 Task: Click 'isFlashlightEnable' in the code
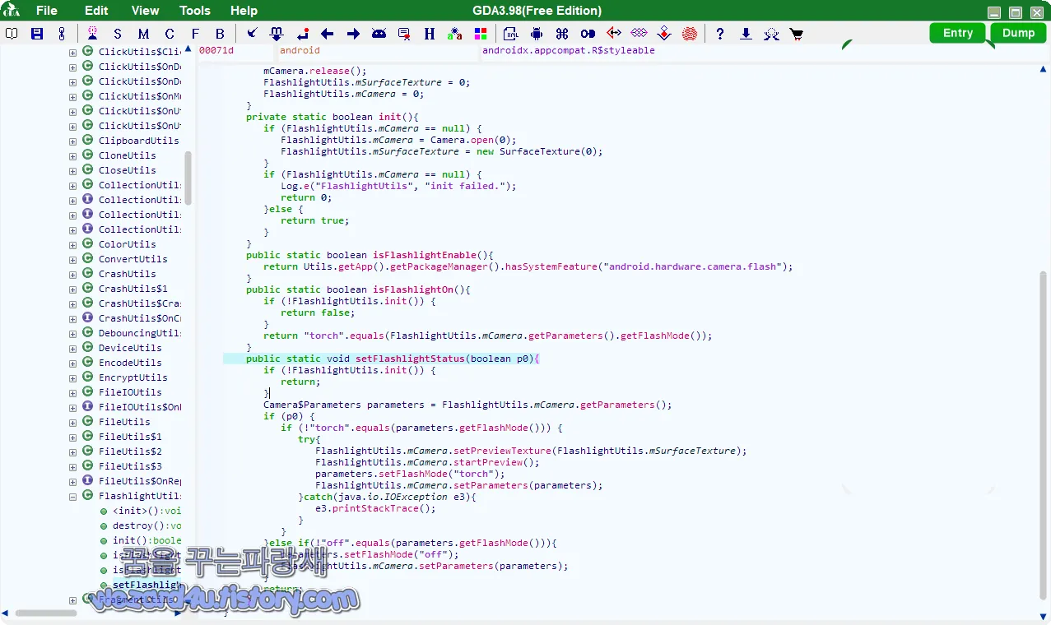point(423,255)
